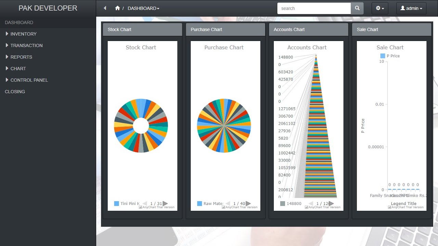Click the Purchase Chart pie graphic

[224, 126]
